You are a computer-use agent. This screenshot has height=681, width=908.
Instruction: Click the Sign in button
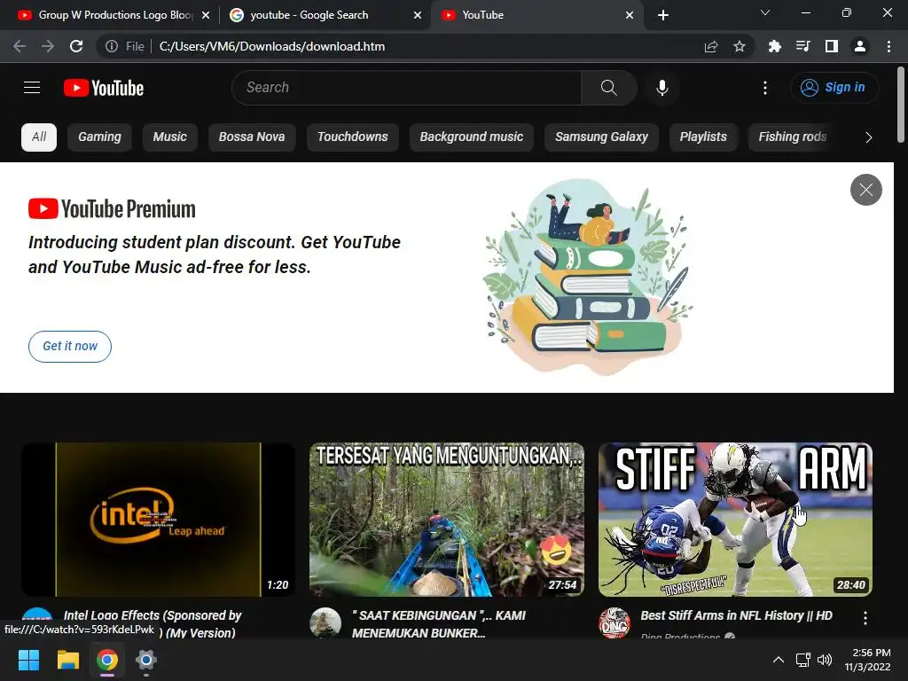834,88
